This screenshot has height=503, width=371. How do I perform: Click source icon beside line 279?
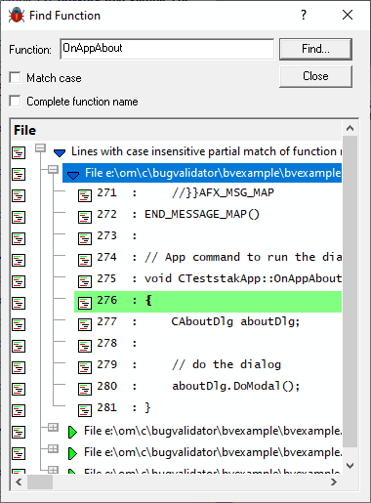coord(85,367)
